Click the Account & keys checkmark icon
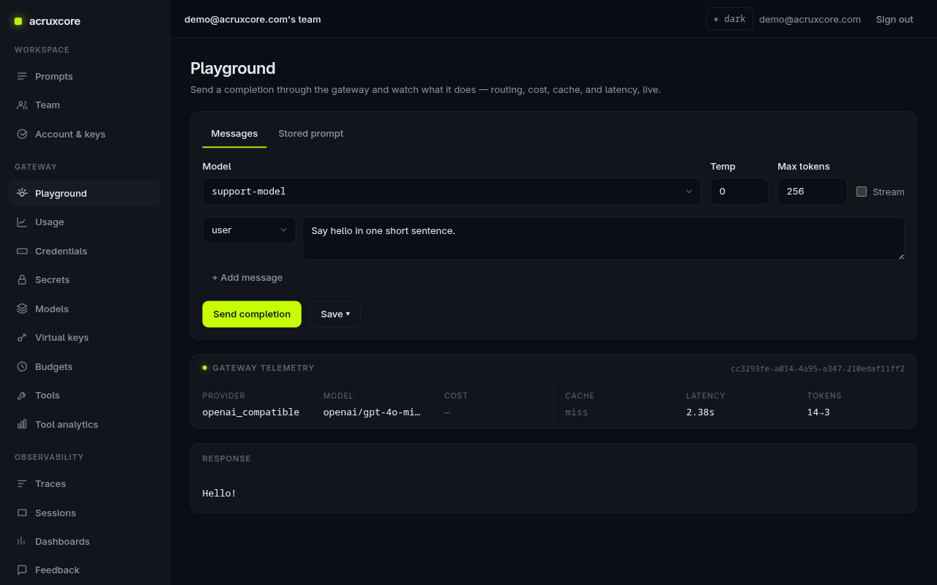 (x=22, y=134)
